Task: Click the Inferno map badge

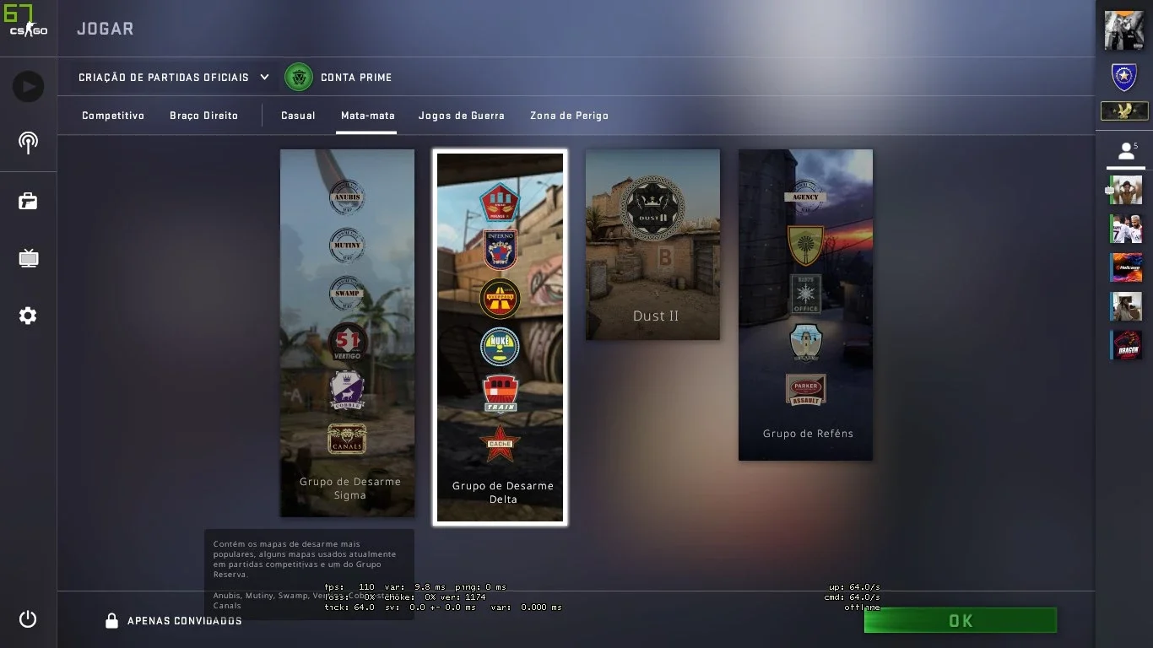Action: 500,251
